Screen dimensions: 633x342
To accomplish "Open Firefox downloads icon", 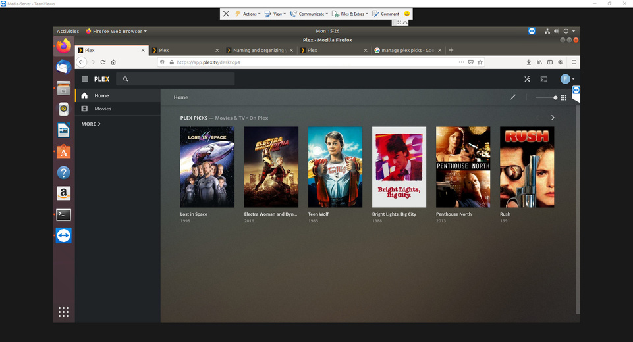I will point(529,62).
